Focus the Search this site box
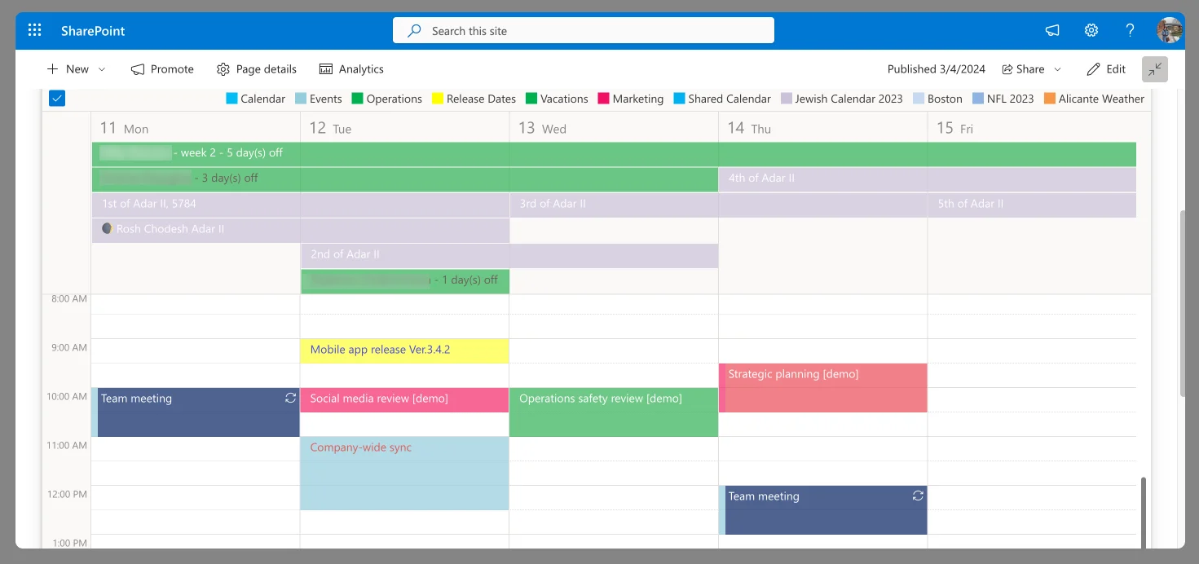The height and width of the screenshot is (564, 1199). (584, 30)
